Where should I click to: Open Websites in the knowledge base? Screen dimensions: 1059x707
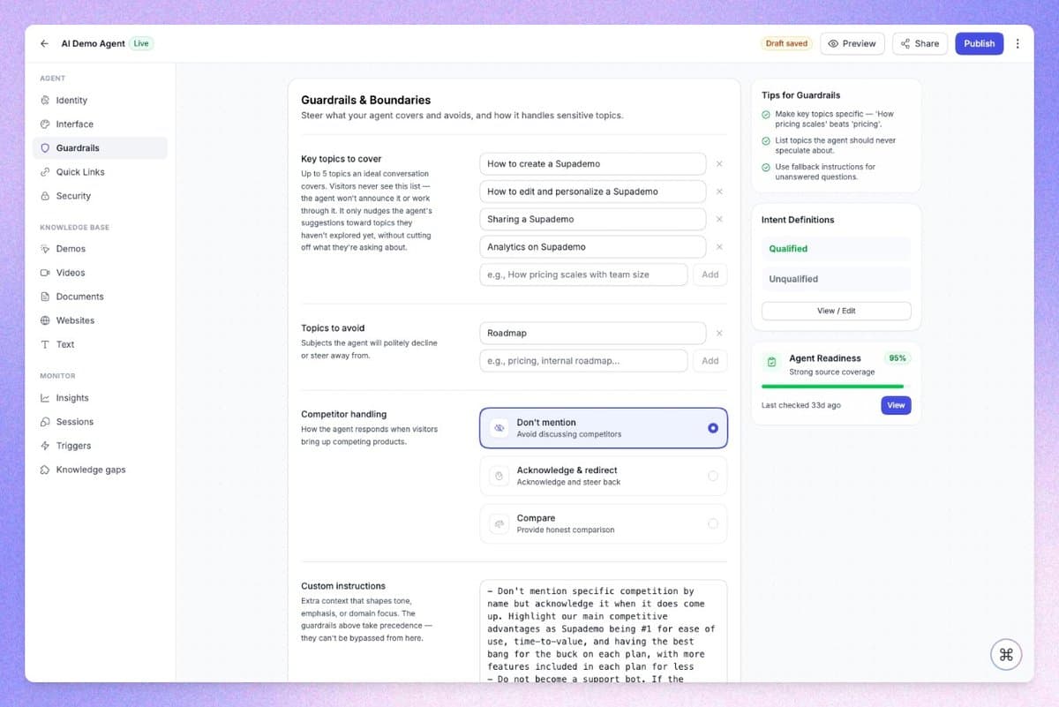point(100,320)
